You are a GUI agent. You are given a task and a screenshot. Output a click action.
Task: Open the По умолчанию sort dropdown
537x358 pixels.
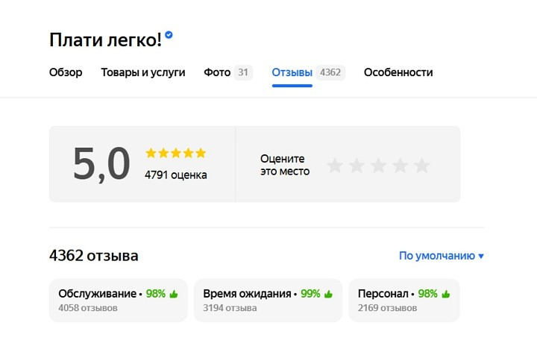point(441,256)
